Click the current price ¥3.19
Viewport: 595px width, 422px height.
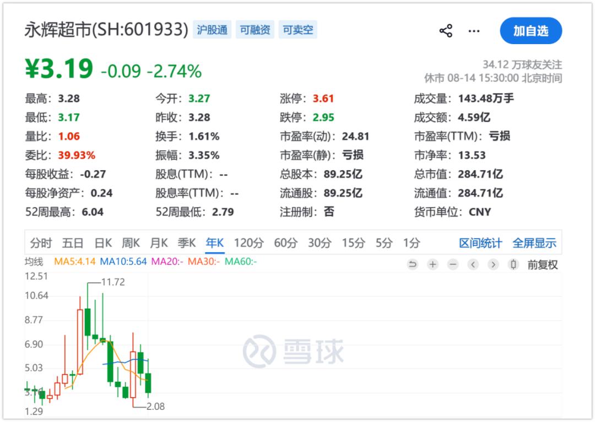[59, 69]
